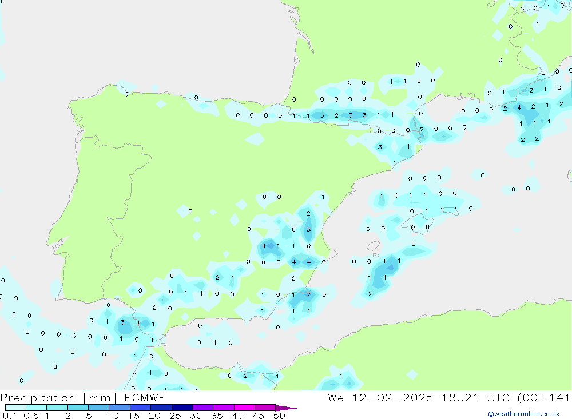
Task: Click the '45' legend scale label
Action: [x=259, y=416]
